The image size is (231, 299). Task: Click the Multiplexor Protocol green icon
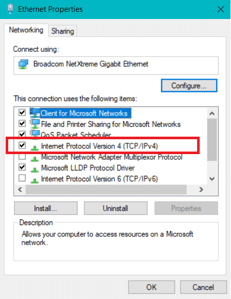(34, 158)
